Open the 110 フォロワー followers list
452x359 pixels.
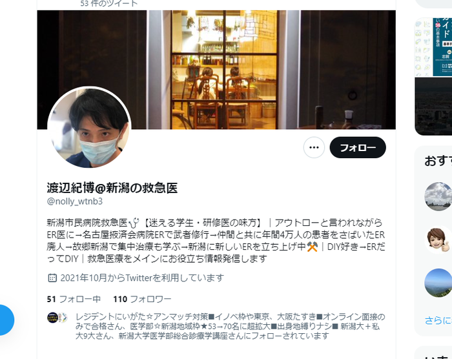pyautogui.click(x=142, y=299)
